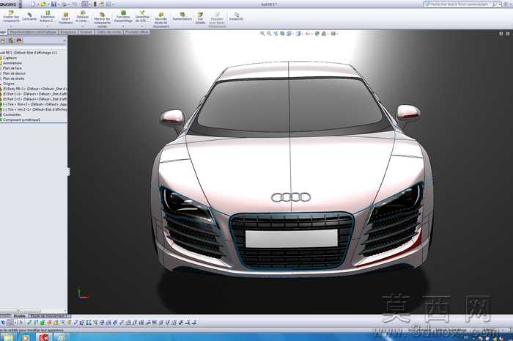513x341 pixels.
Task: Select Plan de droite in tree
Action: click(13, 79)
